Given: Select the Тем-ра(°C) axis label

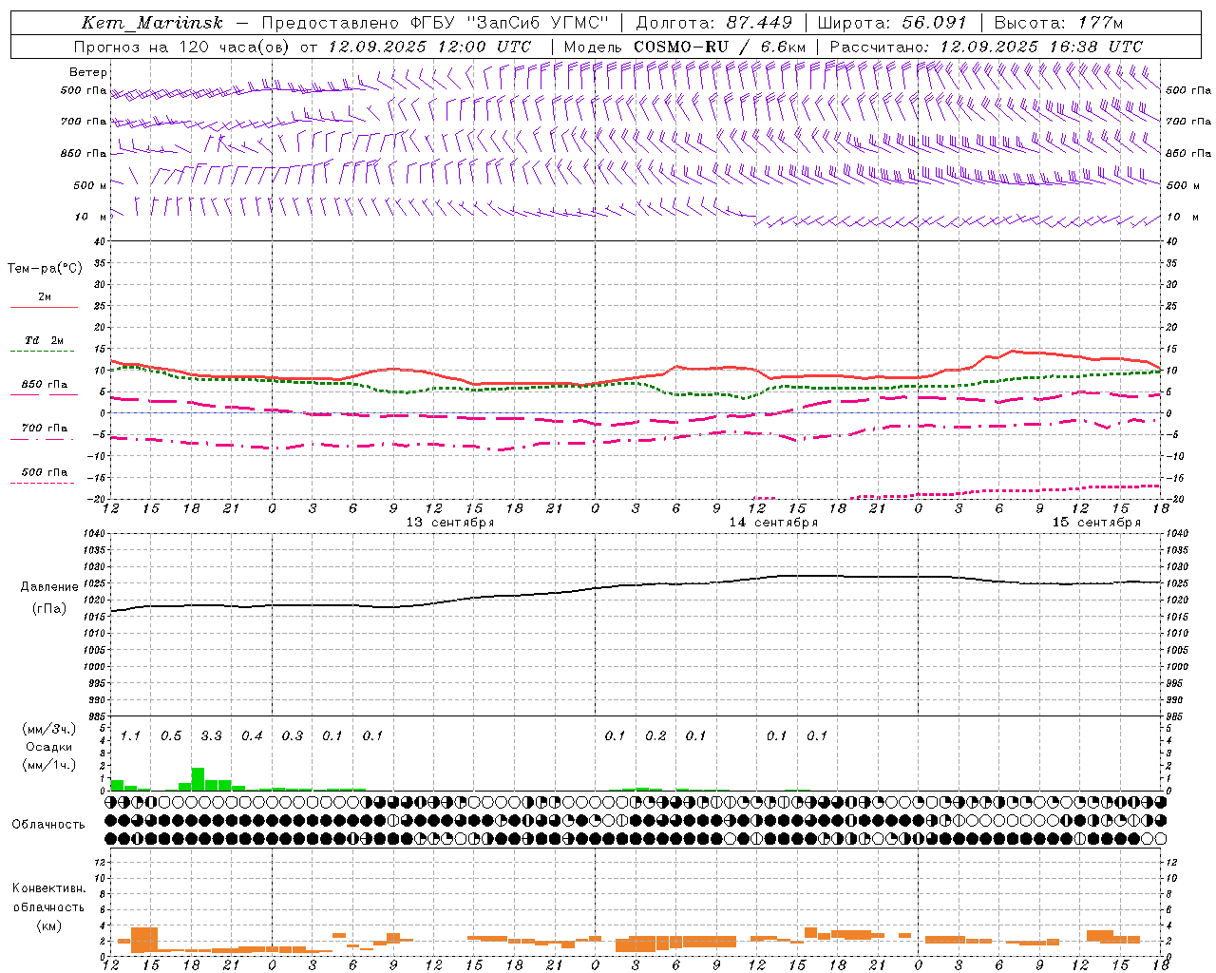Looking at the screenshot, I should (45, 269).
